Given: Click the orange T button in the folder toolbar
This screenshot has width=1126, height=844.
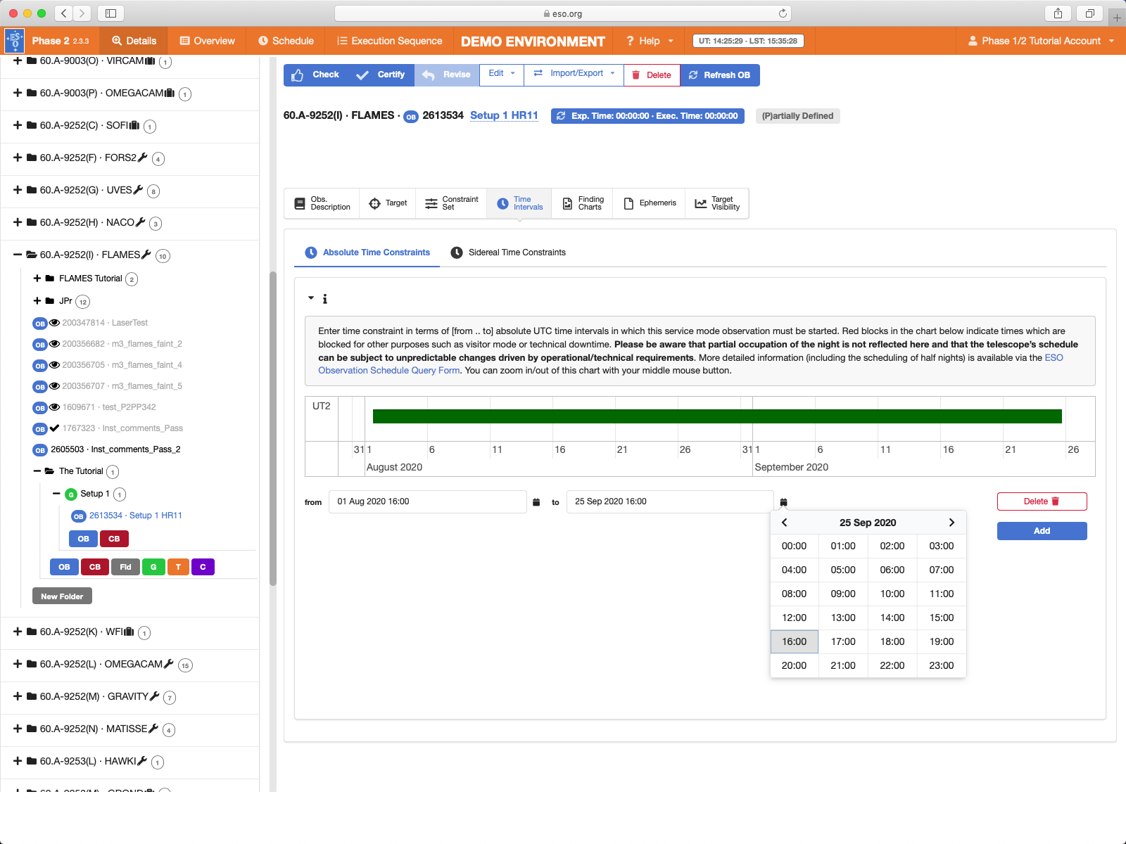Looking at the screenshot, I should point(178,567).
